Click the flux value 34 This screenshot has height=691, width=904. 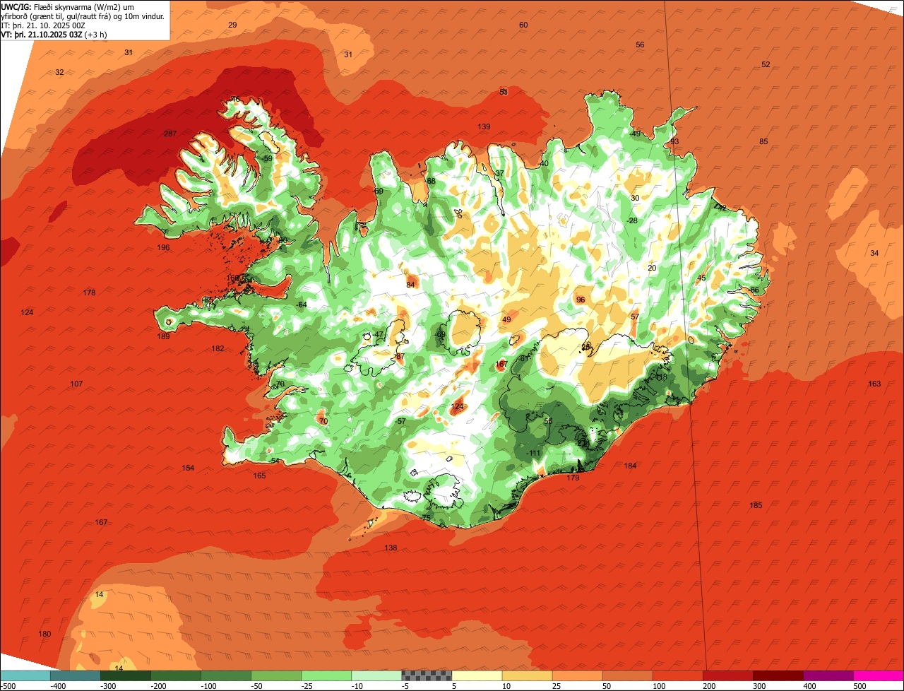[874, 253]
